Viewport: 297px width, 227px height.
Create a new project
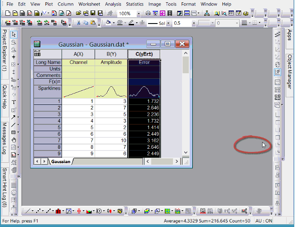point(8,14)
